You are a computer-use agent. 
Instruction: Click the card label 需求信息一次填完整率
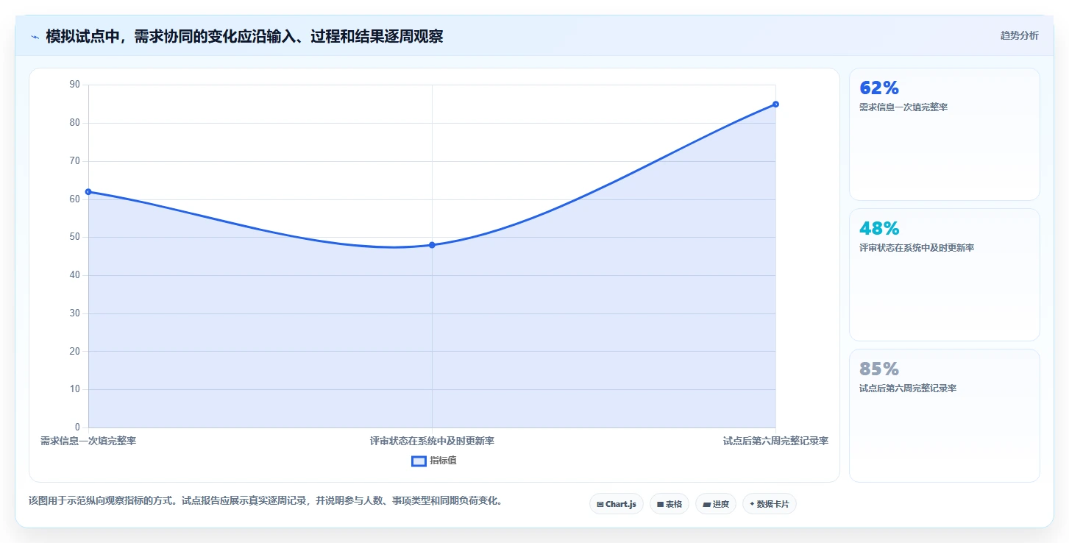coord(903,107)
